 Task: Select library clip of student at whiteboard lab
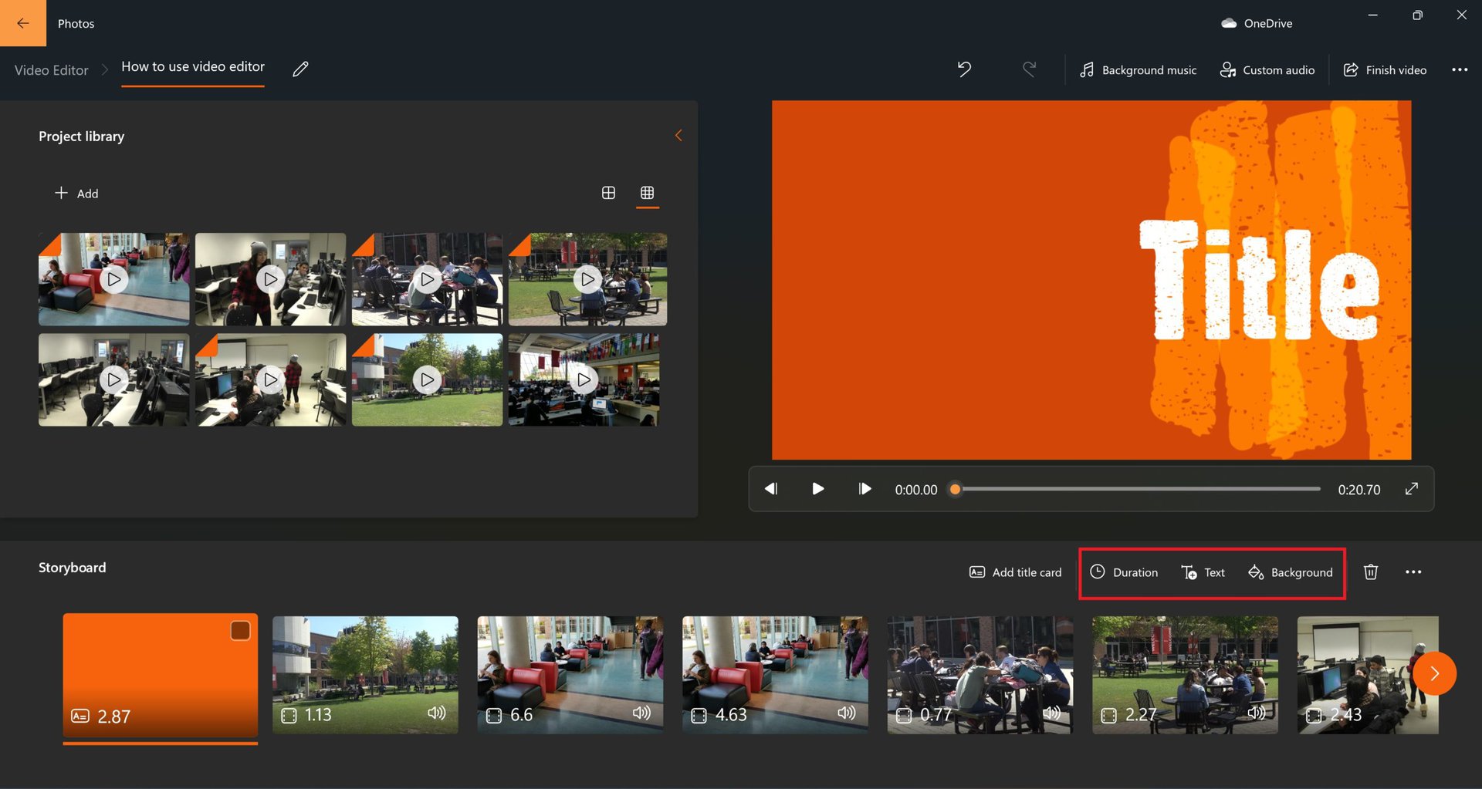(270, 379)
